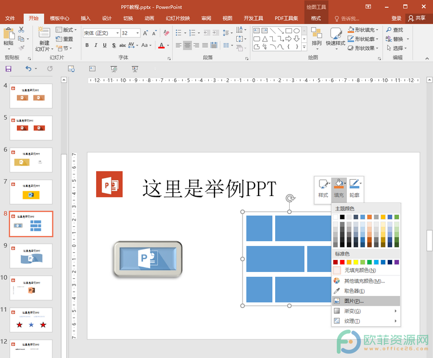433x358 pixels.
Task: Expand the Layout (版式) dropdown
Action: [66, 30]
